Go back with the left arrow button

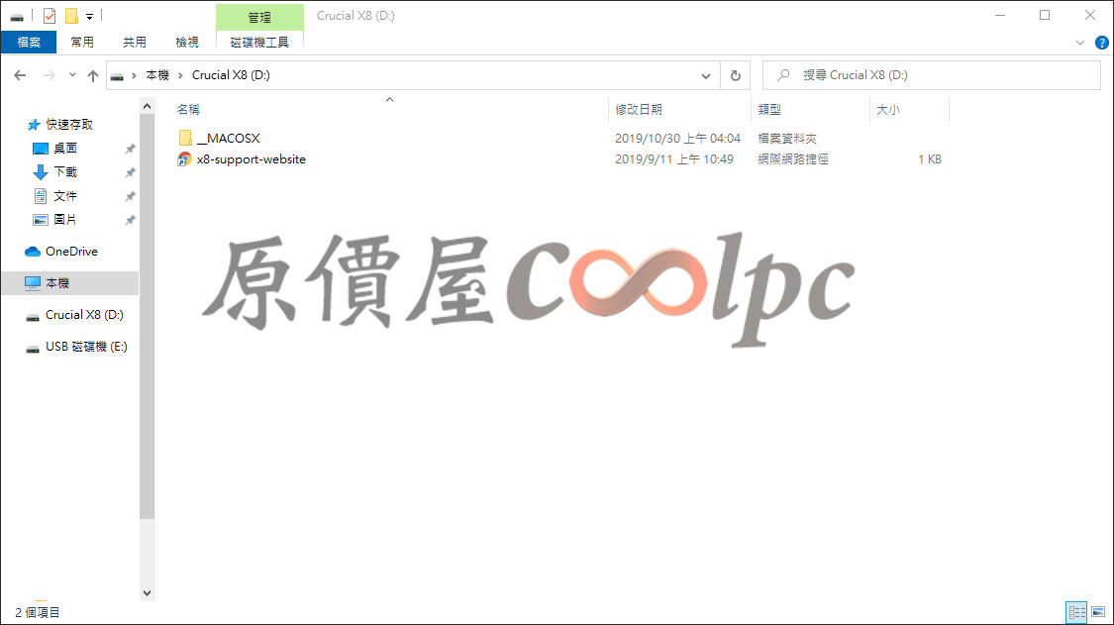[20, 74]
